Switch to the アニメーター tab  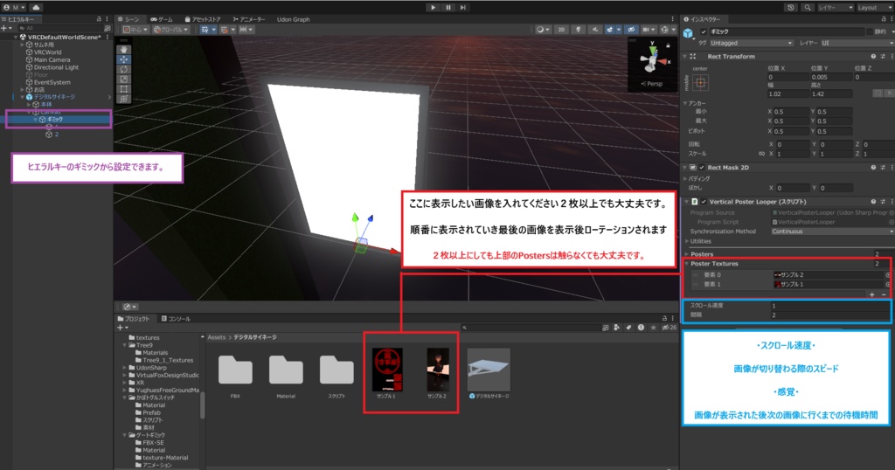tap(249, 19)
